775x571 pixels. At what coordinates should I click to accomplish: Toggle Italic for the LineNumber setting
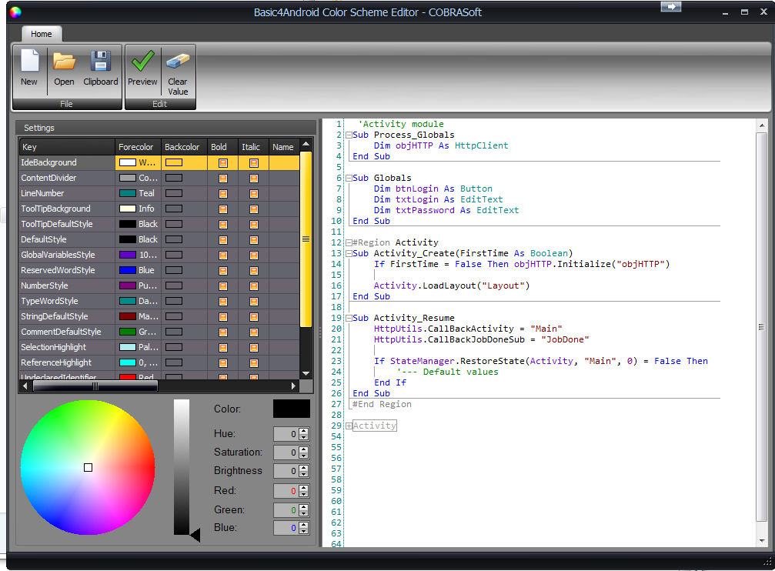[x=253, y=193]
